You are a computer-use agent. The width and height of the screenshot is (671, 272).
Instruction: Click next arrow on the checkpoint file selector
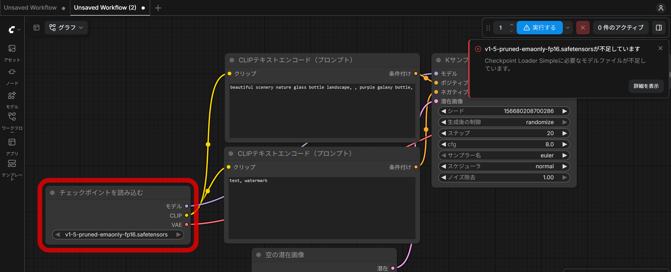(178, 235)
